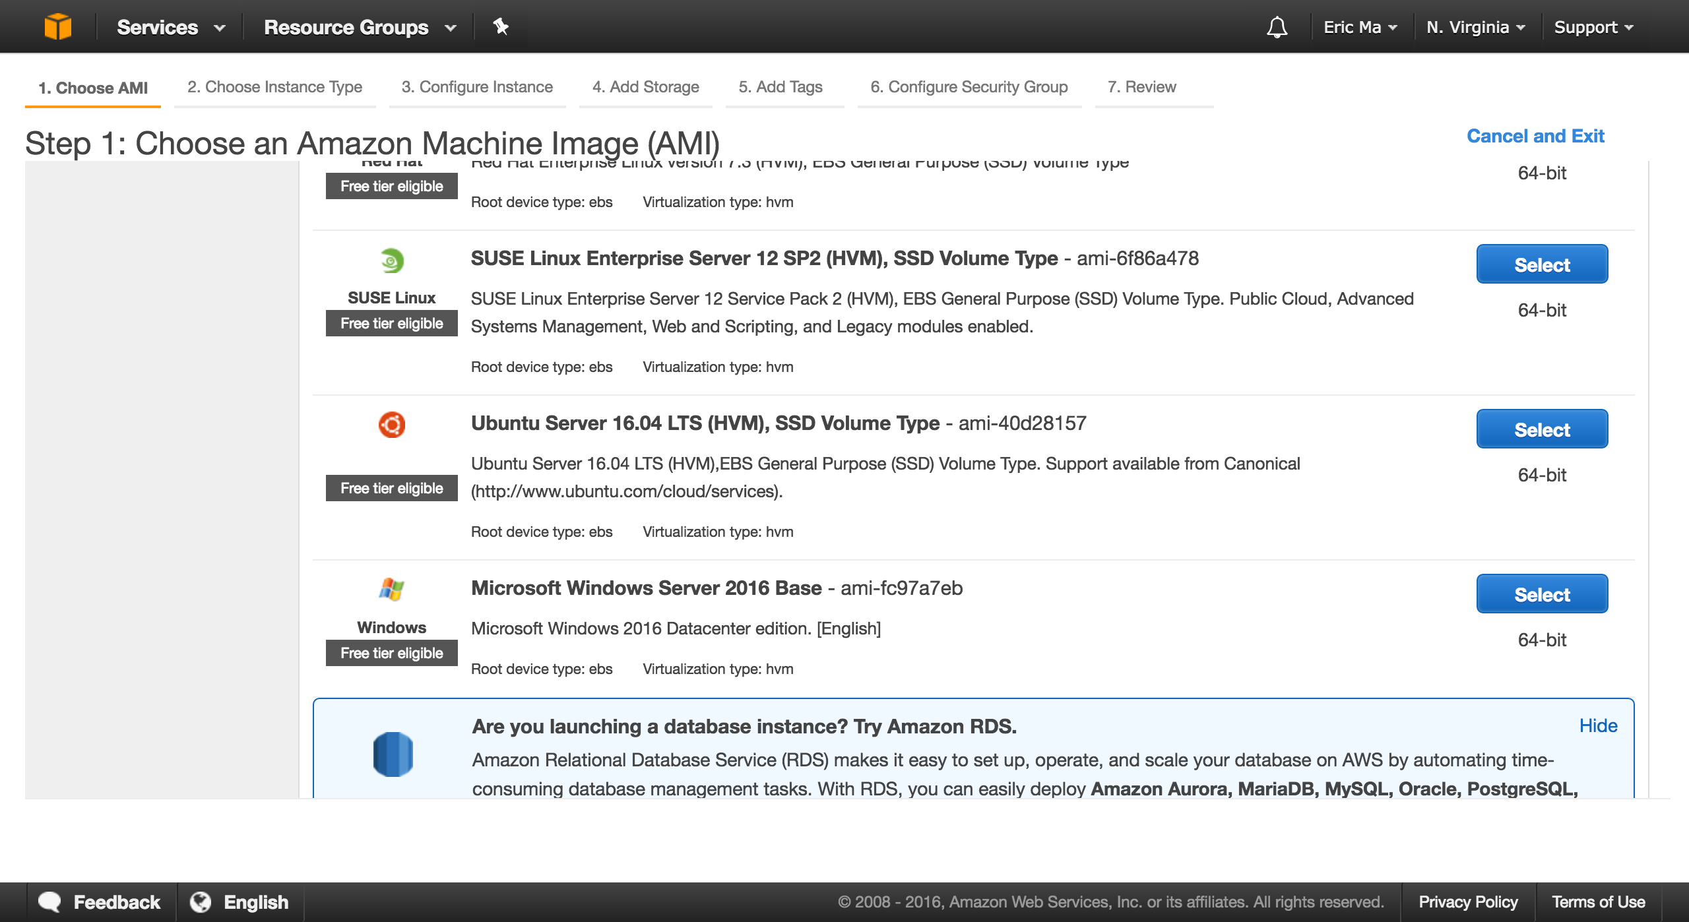Click the ami-fc97a7eb ID text
The image size is (1689, 922).
click(x=901, y=588)
